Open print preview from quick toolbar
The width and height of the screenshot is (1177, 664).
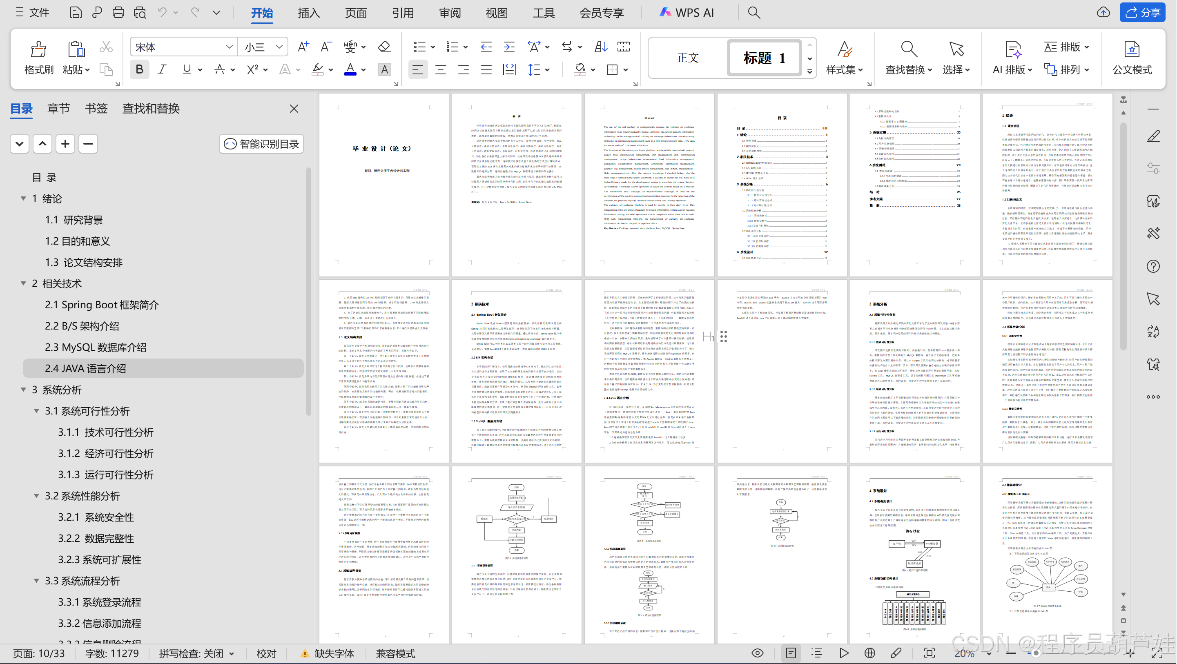[140, 12]
